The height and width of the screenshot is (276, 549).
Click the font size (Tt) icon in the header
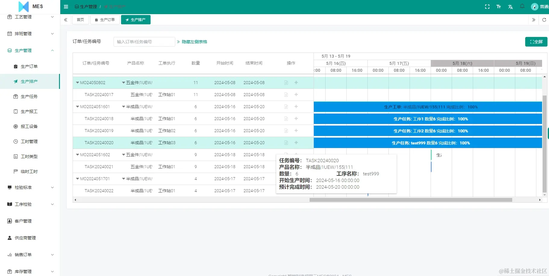click(x=499, y=6)
